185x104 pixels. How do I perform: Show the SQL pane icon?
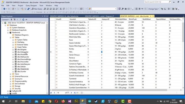142,9
